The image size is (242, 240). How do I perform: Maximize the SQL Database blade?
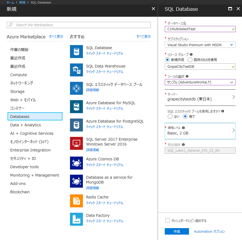click(230, 9)
